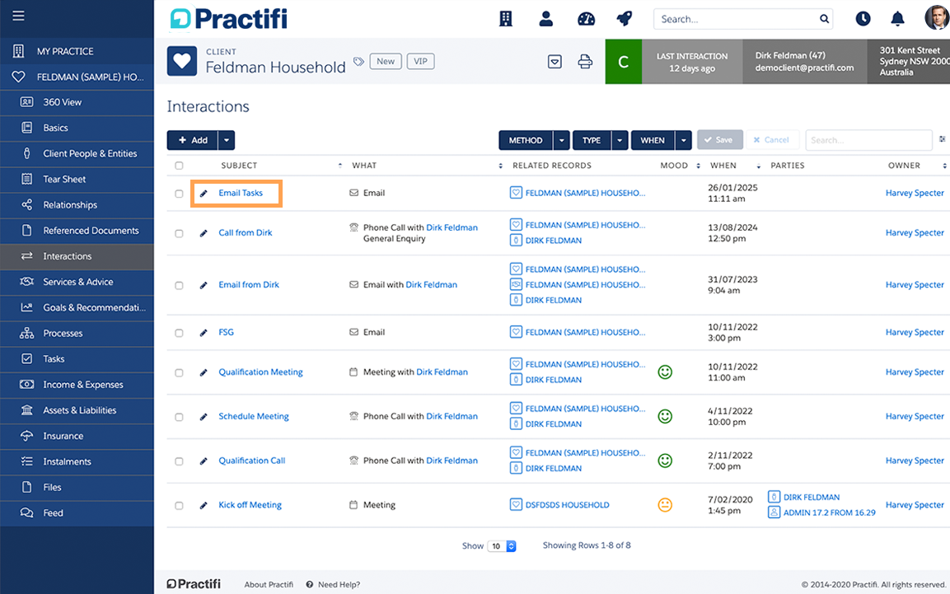This screenshot has height=594, width=950.
Task: Open Services & Advice in the sidebar
Action: tap(77, 282)
